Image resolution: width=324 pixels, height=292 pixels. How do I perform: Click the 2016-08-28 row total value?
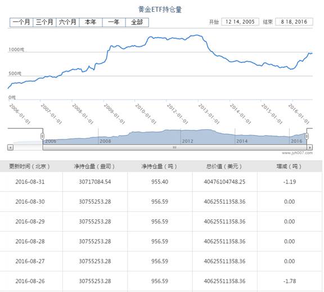(224, 241)
